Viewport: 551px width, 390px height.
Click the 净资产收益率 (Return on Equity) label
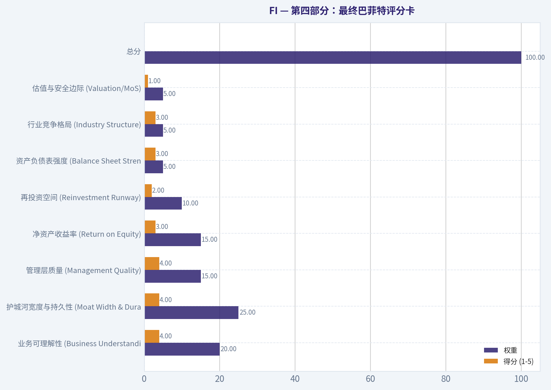pyautogui.click(x=87, y=234)
